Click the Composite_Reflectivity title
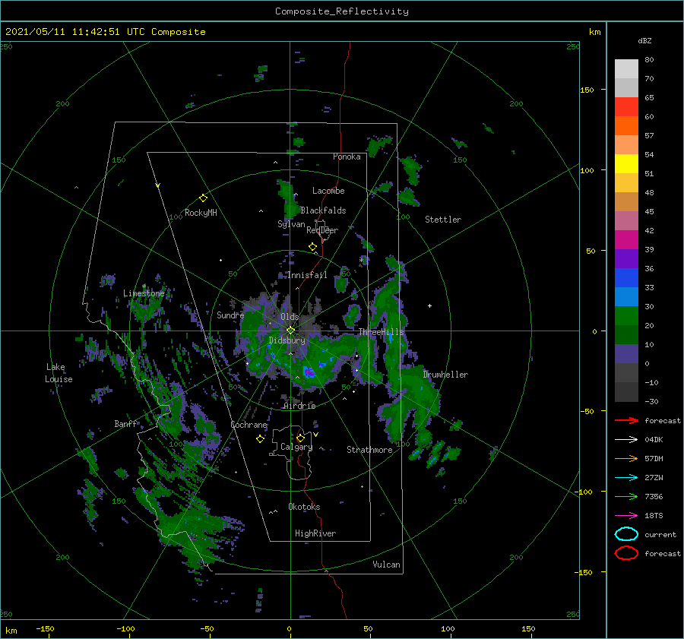 342,11
